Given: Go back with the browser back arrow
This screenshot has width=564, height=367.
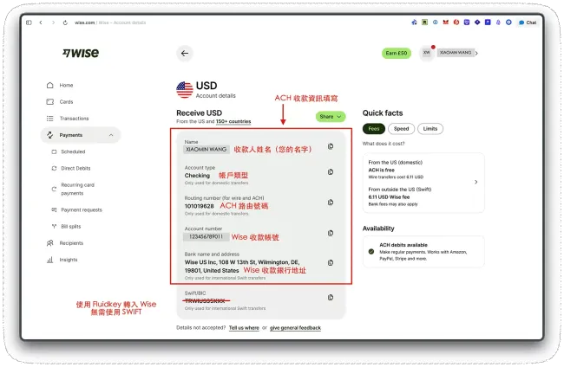Looking at the screenshot, I should click(x=41, y=23).
